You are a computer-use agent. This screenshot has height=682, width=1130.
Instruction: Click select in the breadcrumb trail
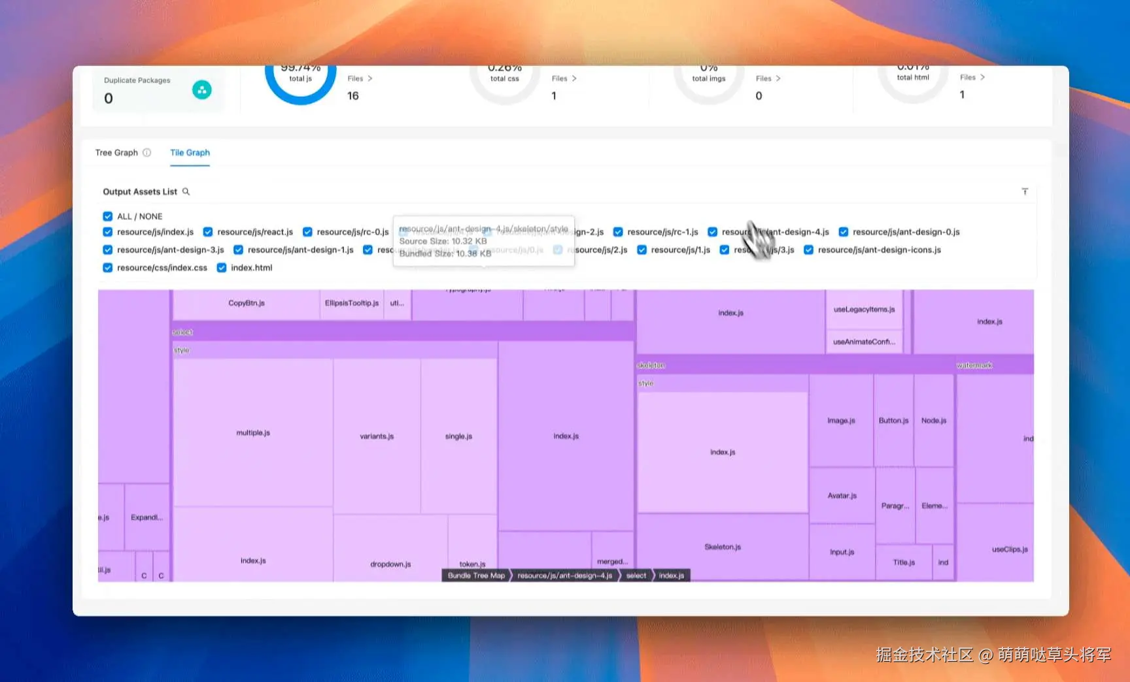[635, 576]
